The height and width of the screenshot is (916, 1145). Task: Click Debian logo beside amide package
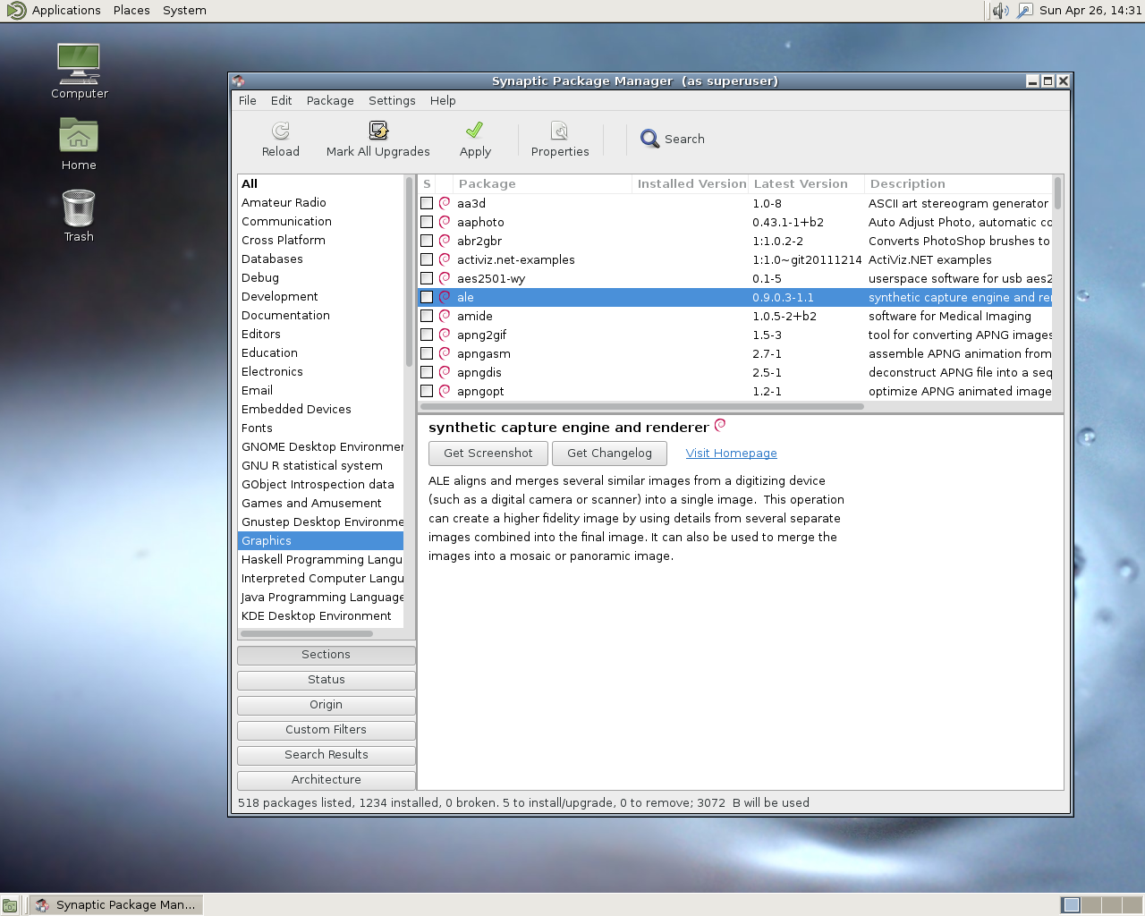tap(445, 316)
